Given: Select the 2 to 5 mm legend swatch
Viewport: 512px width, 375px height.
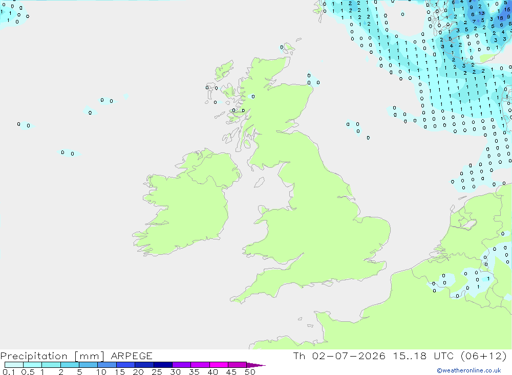Looking at the screenshot, I should click(70, 365).
